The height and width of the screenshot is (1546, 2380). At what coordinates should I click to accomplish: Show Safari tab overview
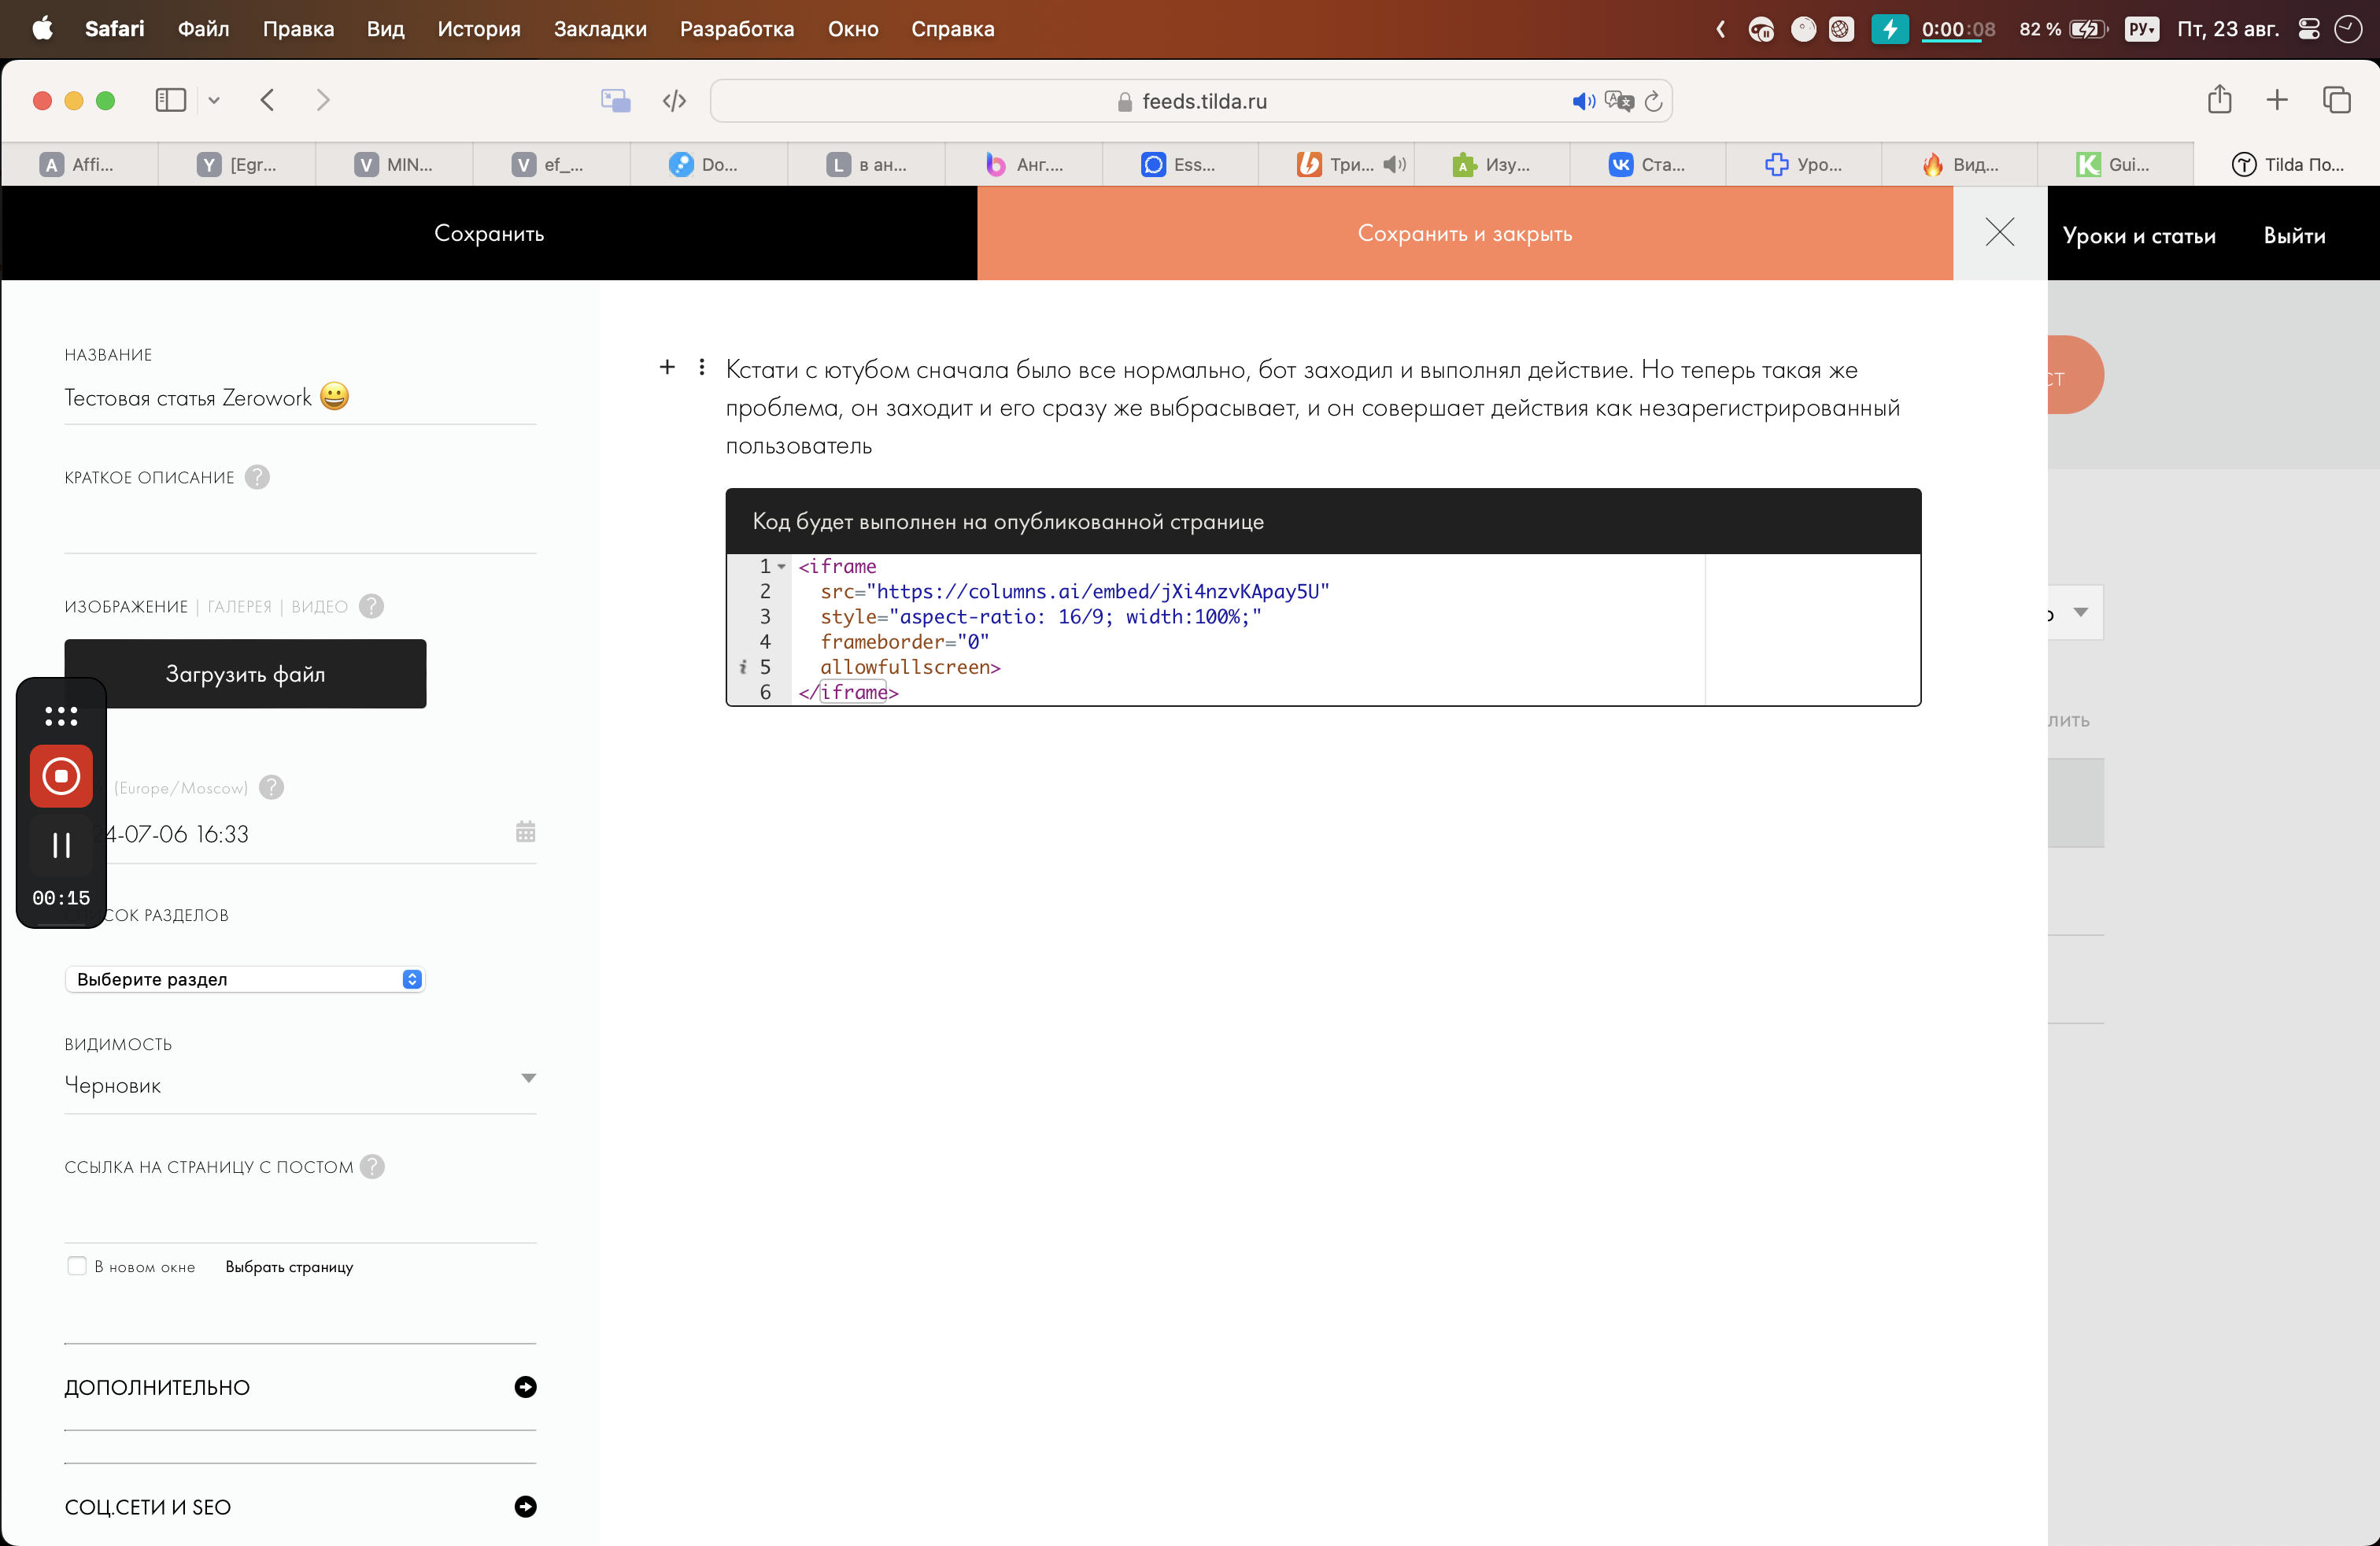2336,100
